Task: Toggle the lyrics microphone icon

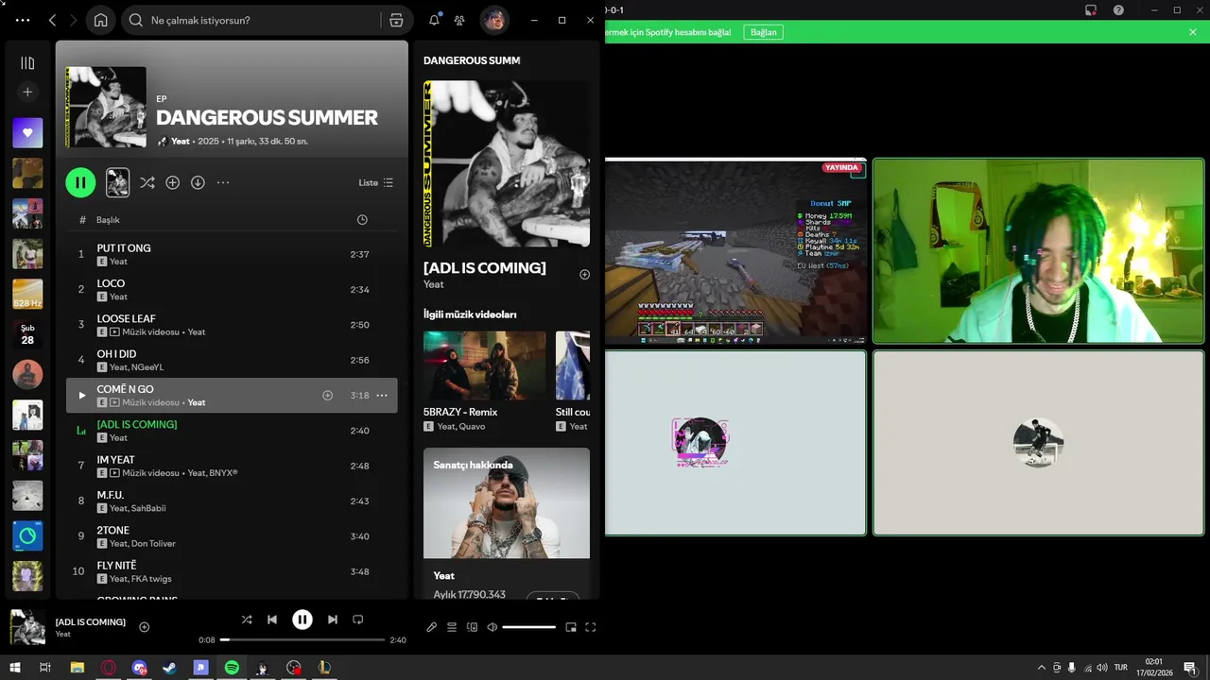Action: point(431,627)
